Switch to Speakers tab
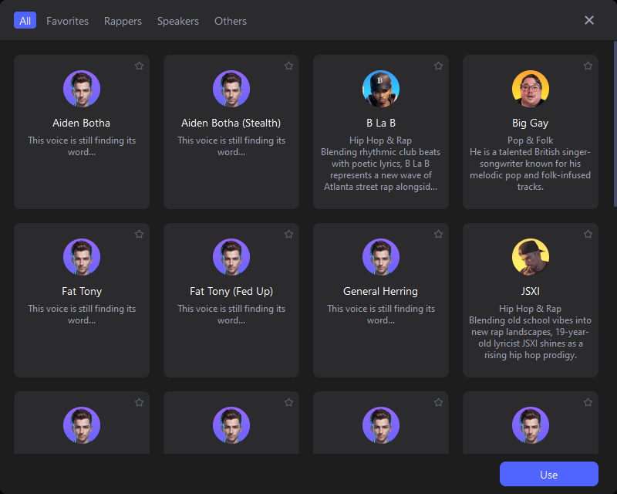Viewport: 617px width, 494px height. pos(178,21)
